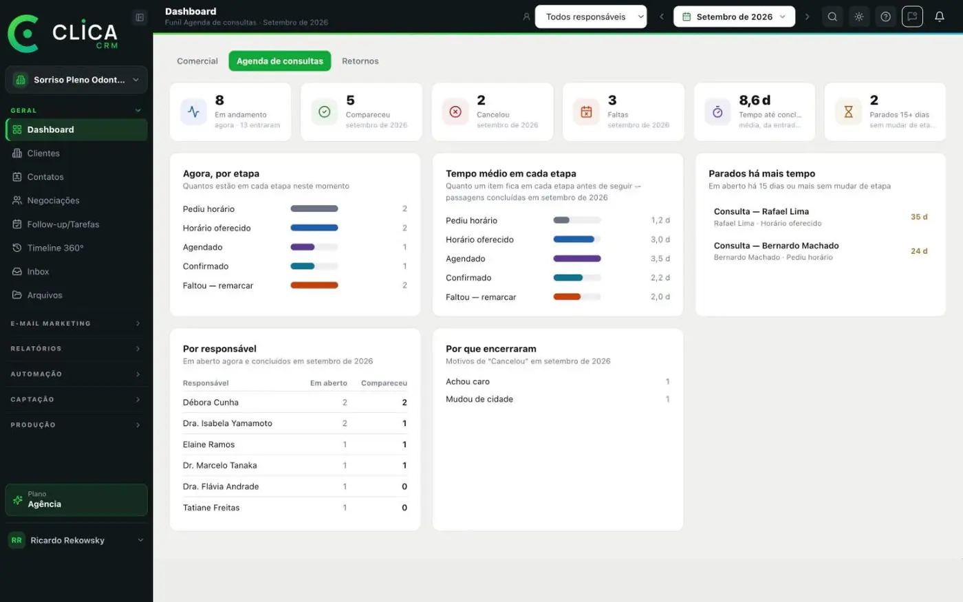The height and width of the screenshot is (602, 963).
Task: Click the pulse icon on Em andamento card
Action: [x=193, y=111]
